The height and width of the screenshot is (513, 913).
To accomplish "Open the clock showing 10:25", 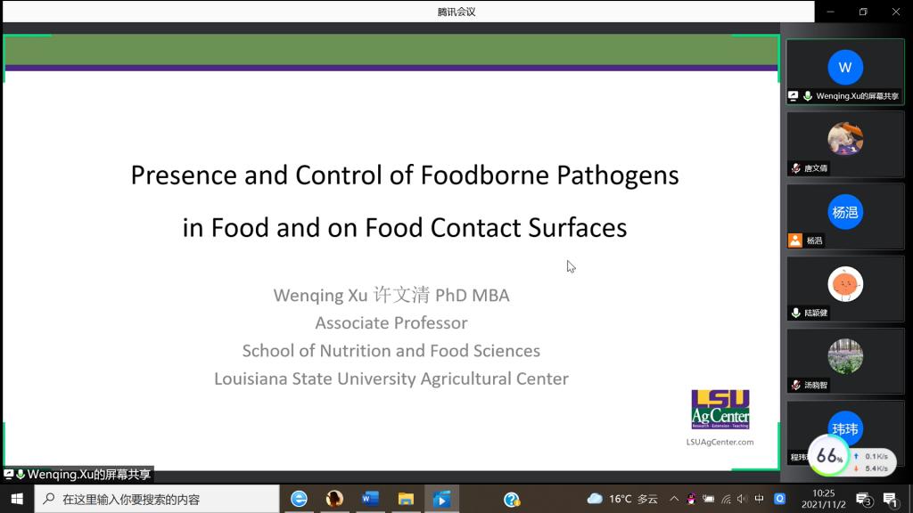I will [x=824, y=499].
